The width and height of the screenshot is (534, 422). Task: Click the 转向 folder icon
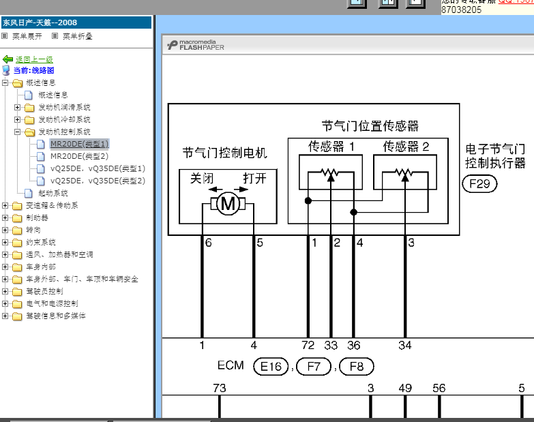pyautogui.click(x=17, y=230)
